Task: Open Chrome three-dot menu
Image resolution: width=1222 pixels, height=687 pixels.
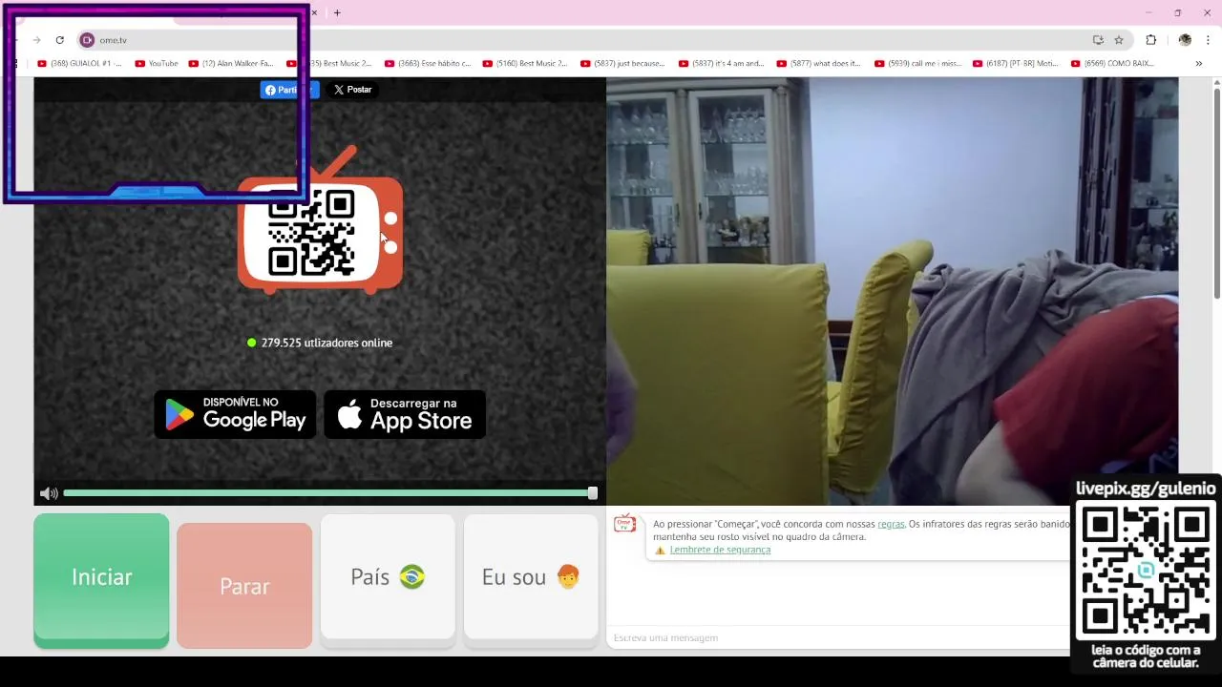Action: coord(1209,40)
